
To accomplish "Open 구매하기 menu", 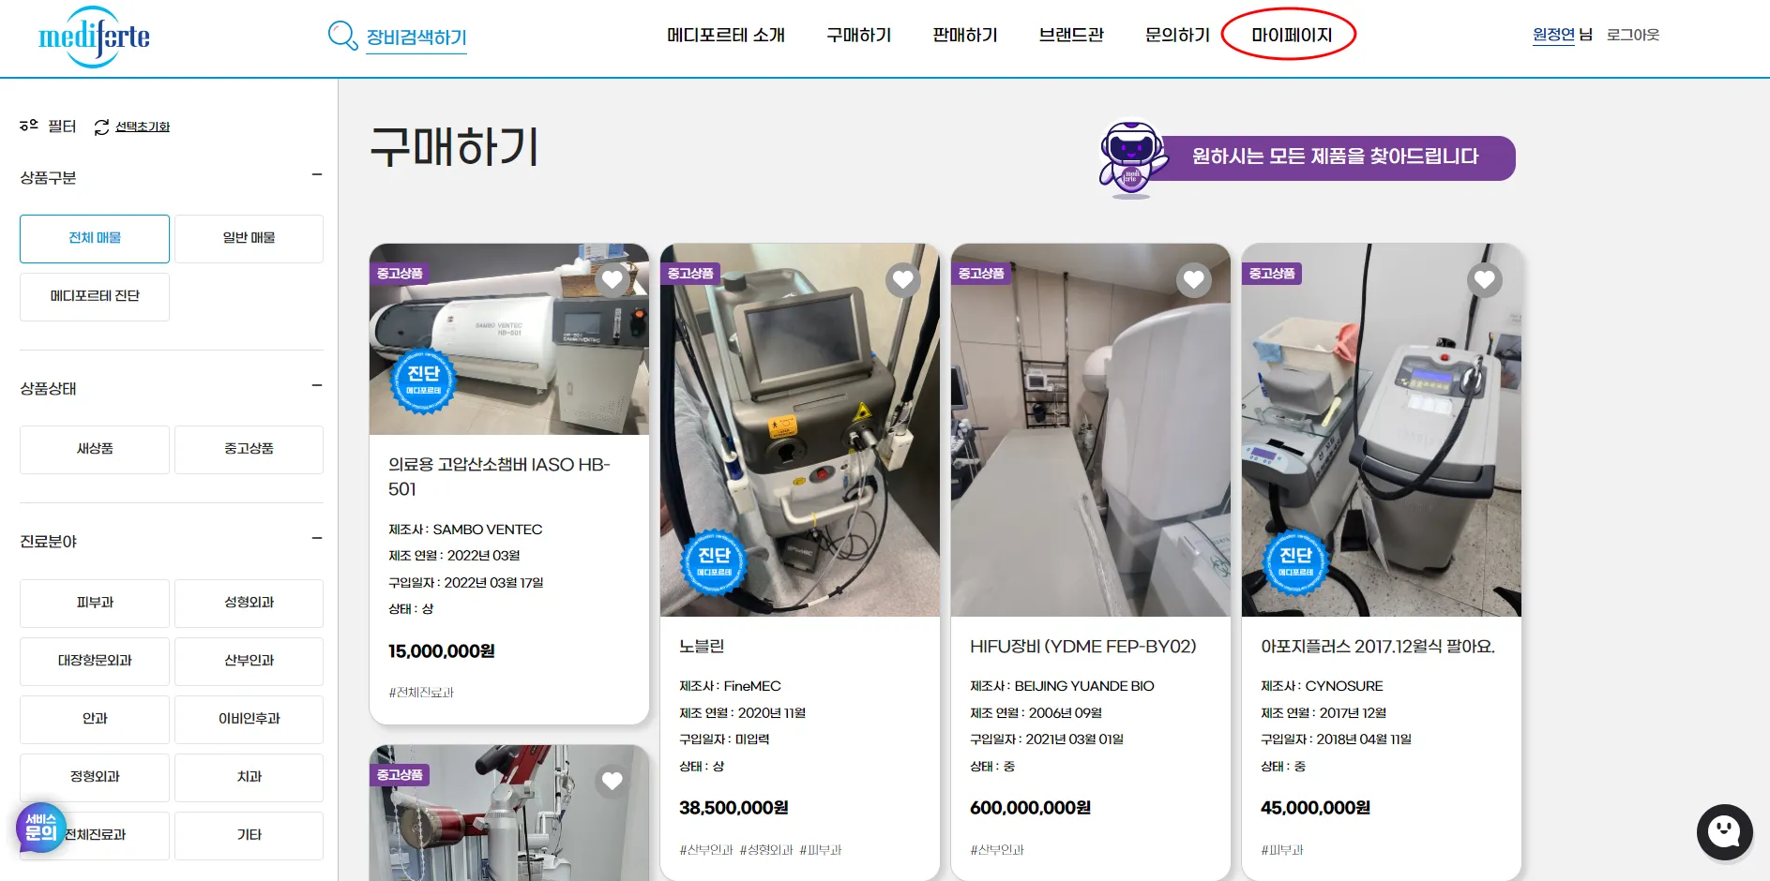I will click(x=859, y=36).
